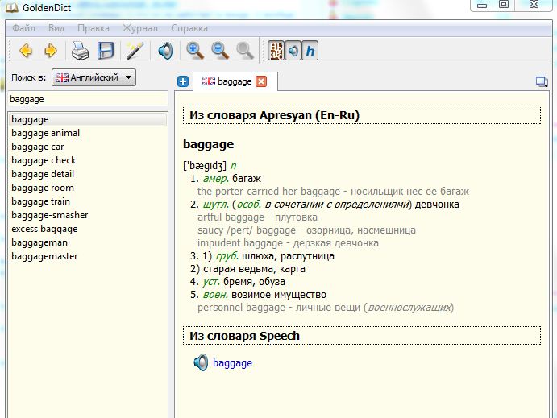Screen dimensions: 557x418
Task: Save the article with floppy icon
Action: 106,51
